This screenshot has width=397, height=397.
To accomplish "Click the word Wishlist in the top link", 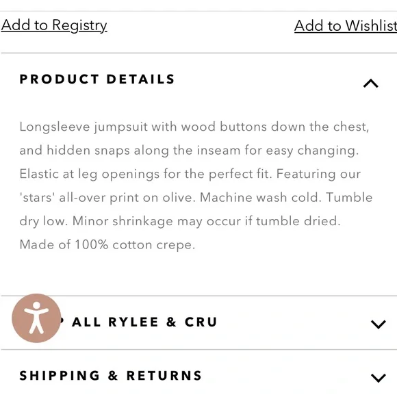I will coord(371,26).
